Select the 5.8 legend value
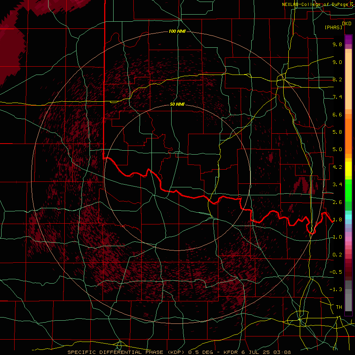355x355 pixels. coord(337,132)
